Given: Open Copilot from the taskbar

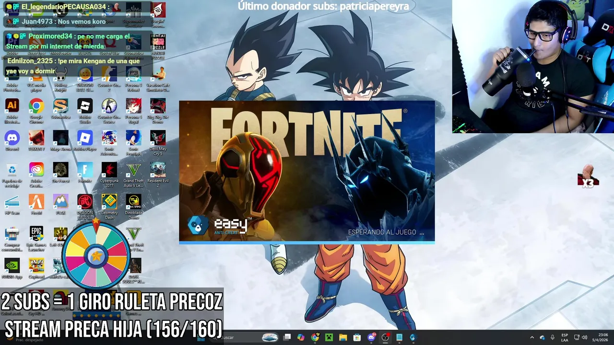Looking at the screenshot, I should coord(301,337).
